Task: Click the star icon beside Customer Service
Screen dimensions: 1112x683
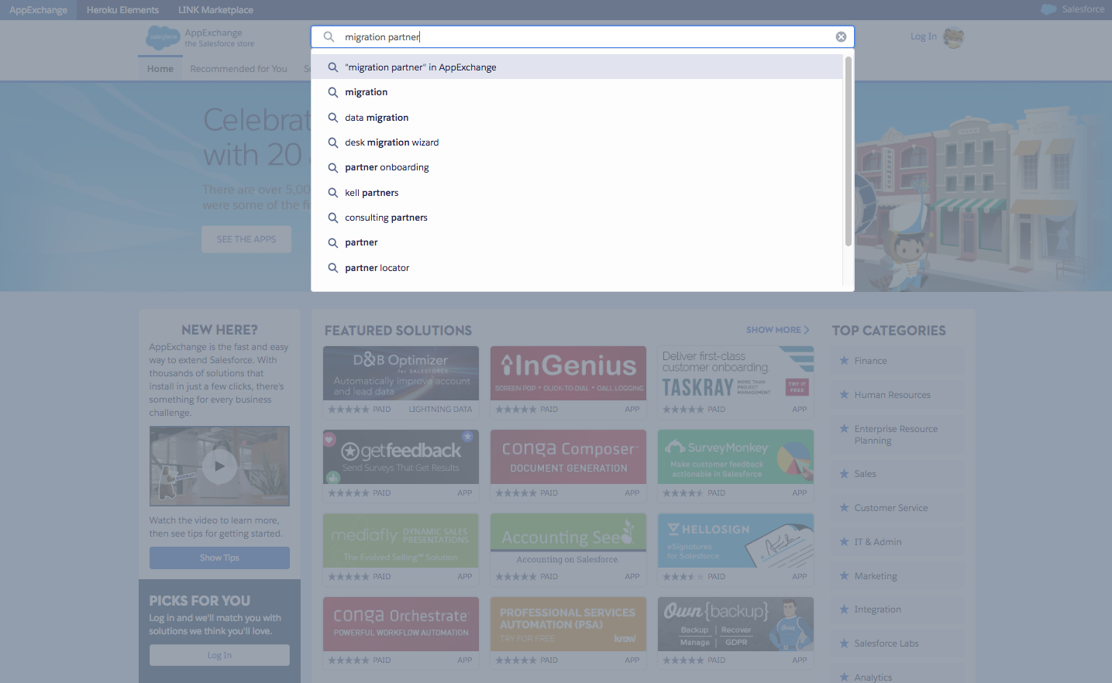Action: (x=845, y=507)
